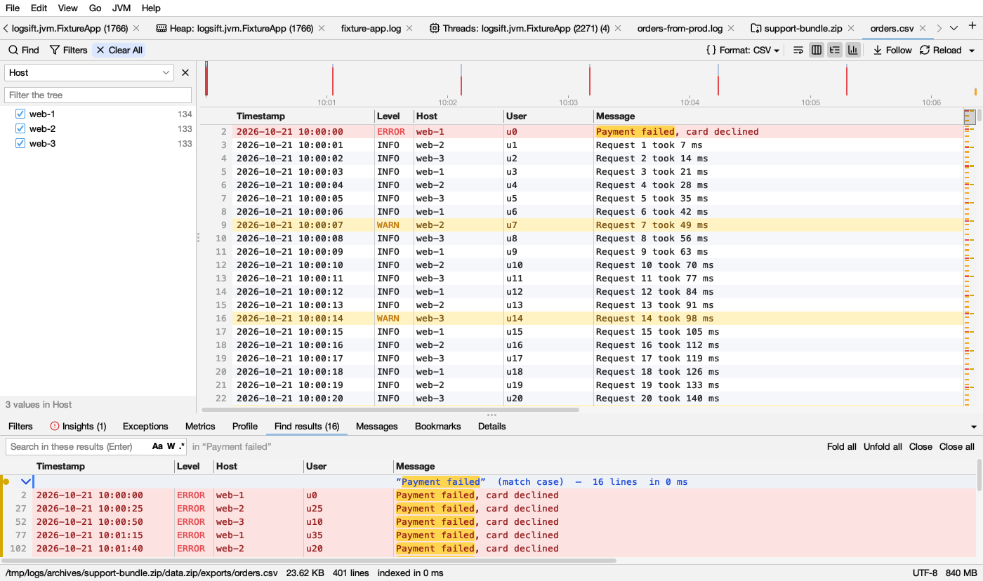
Task: Click Unfold all in find results
Action: (883, 446)
